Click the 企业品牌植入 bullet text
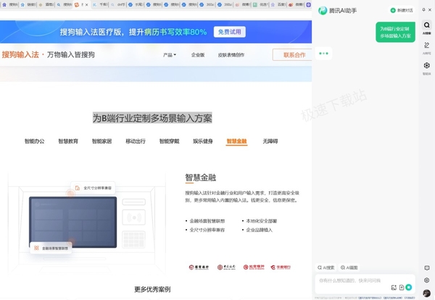This screenshot has height=300, width=435. [x=259, y=230]
